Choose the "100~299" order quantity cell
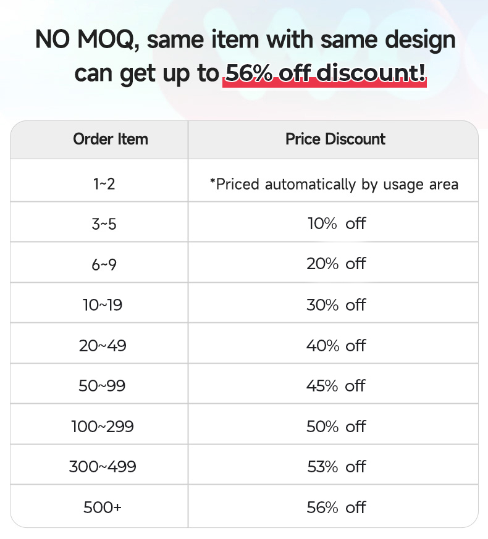 pyautogui.click(x=103, y=427)
